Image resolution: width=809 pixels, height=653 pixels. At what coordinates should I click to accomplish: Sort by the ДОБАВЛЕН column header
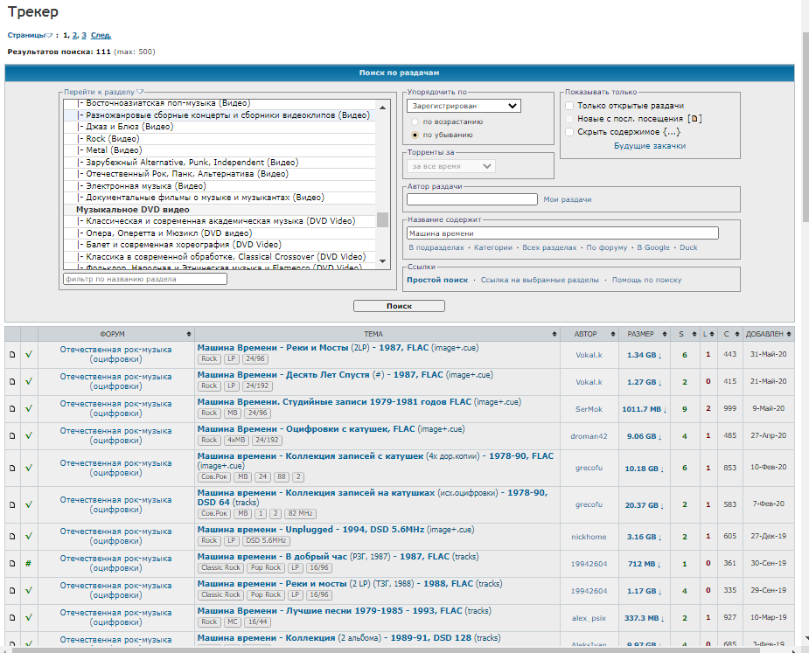(768, 334)
